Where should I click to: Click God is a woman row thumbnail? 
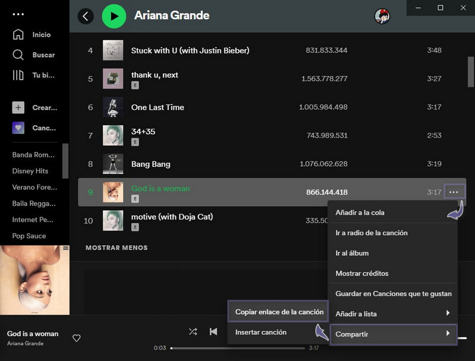(113, 192)
